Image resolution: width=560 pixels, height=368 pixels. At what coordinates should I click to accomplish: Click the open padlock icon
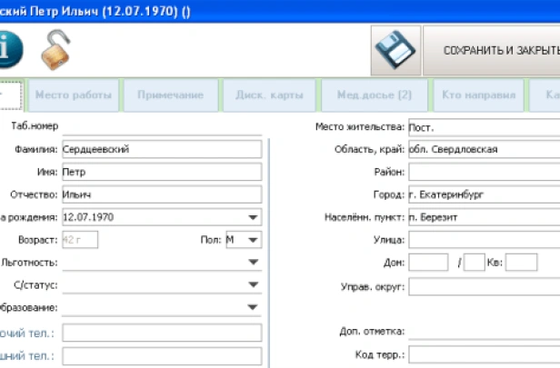pyautogui.click(x=55, y=50)
